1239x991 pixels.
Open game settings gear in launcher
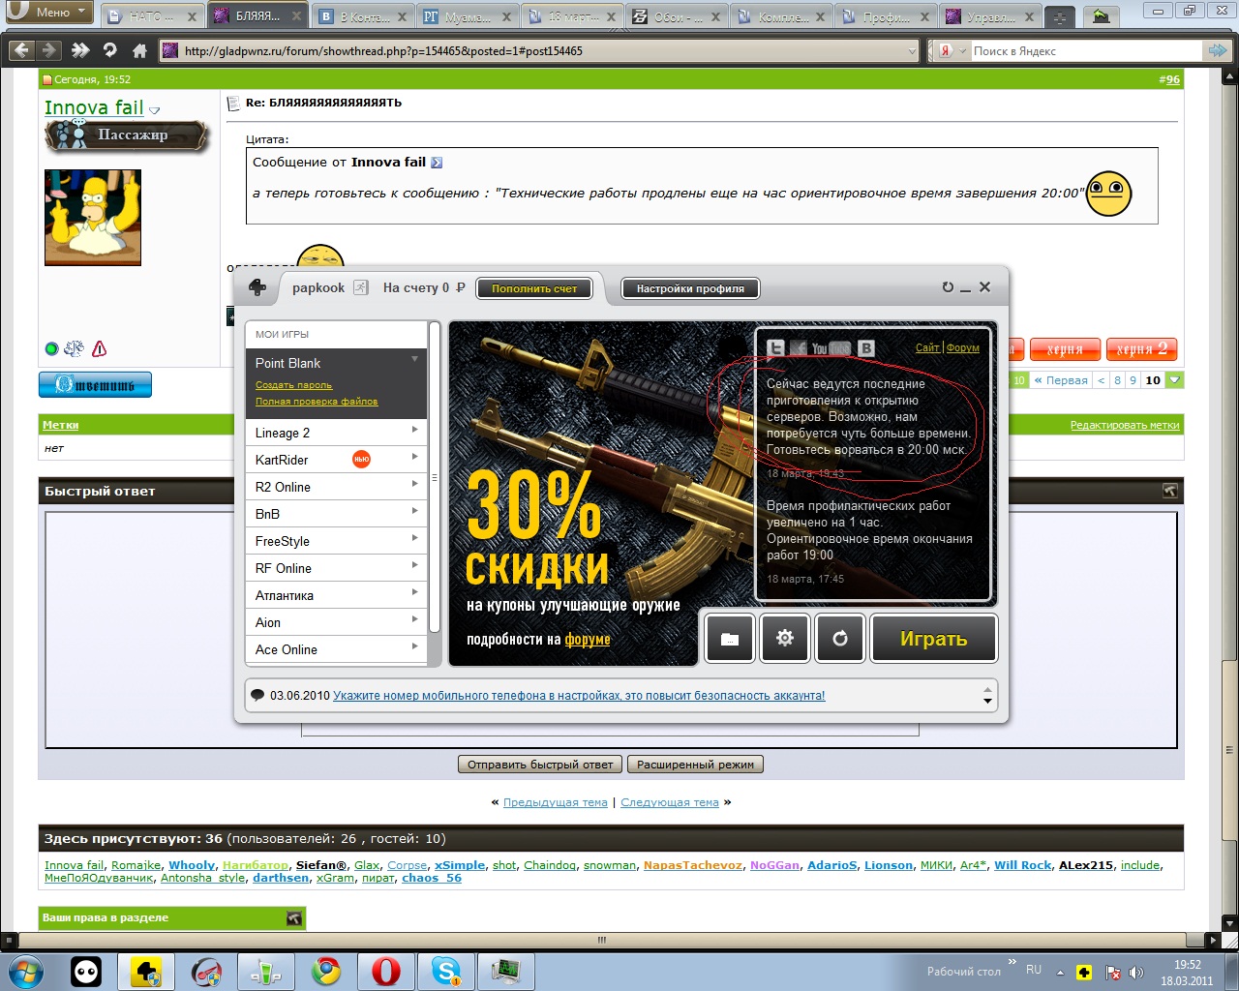click(785, 639)
